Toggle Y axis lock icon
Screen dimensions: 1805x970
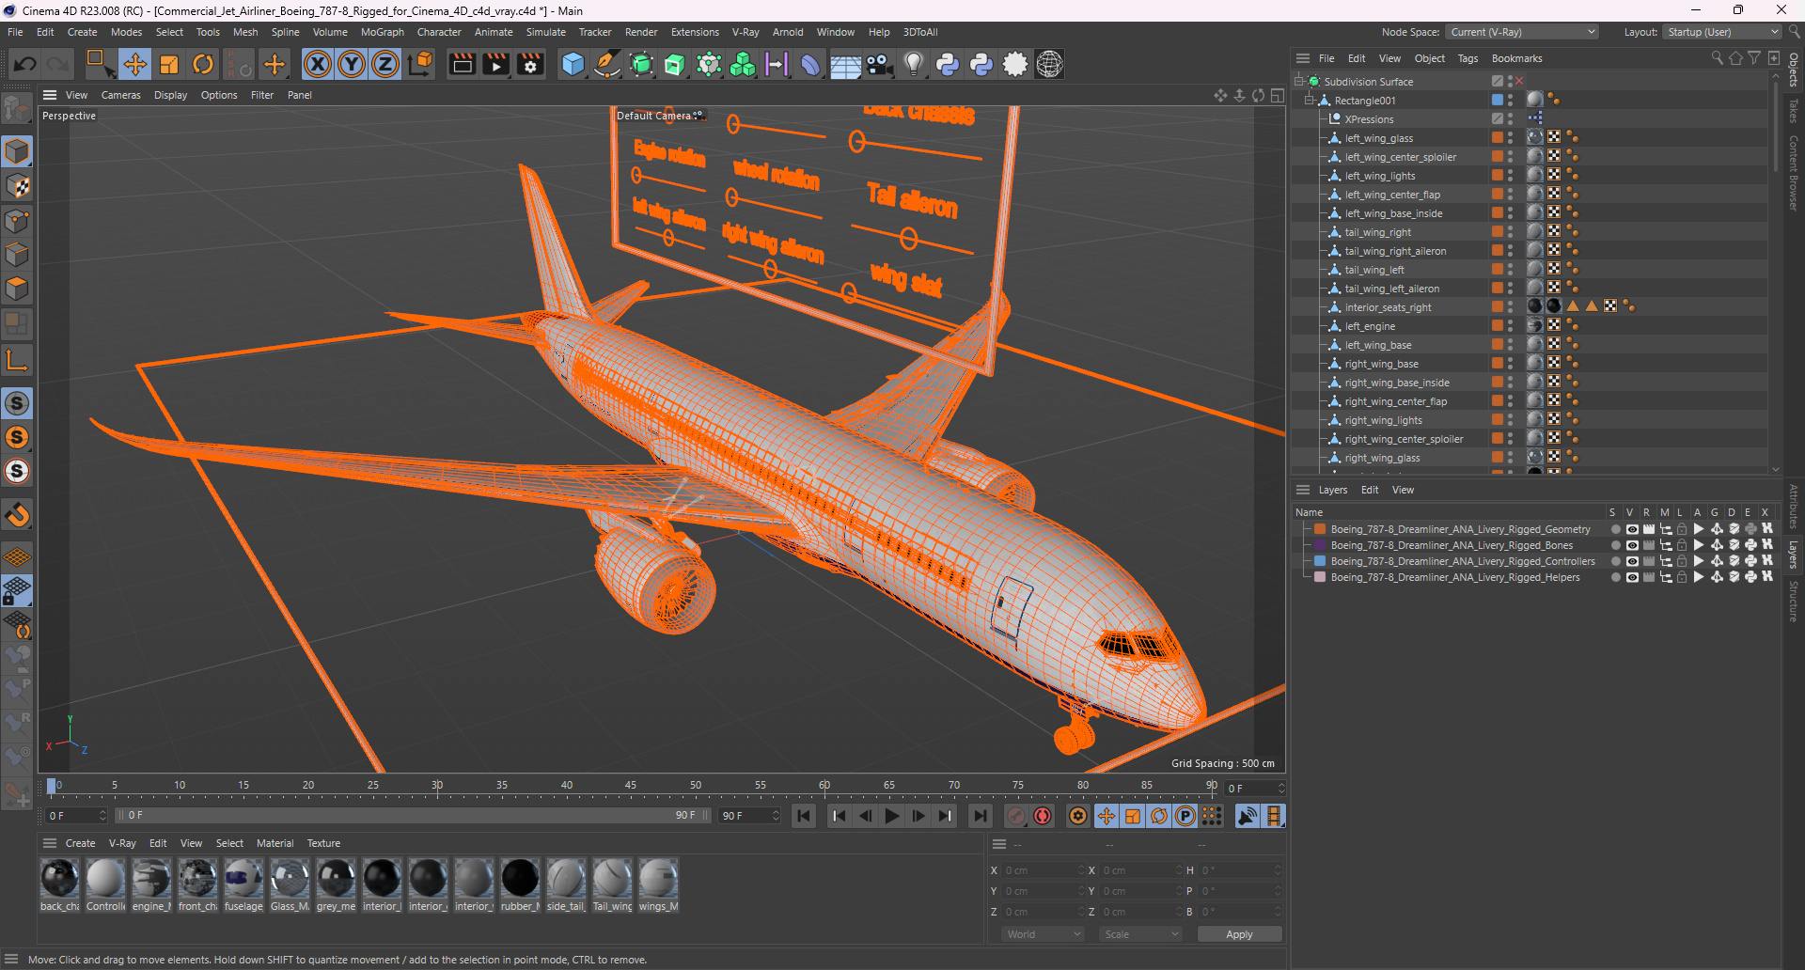[352, 64]
